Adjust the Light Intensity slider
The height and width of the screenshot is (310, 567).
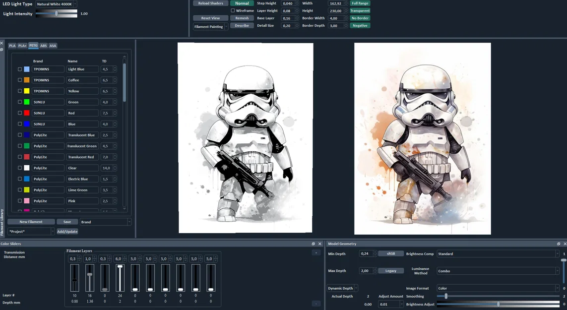pos(57,13)
